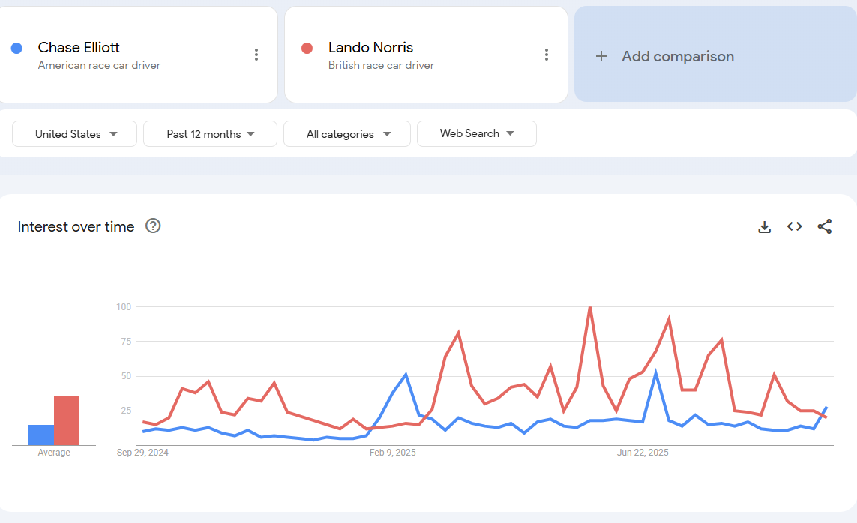This screenshot has height=523, width=857.
Task: Expand the United States region dropdown
Action: (x=75, y=134)
